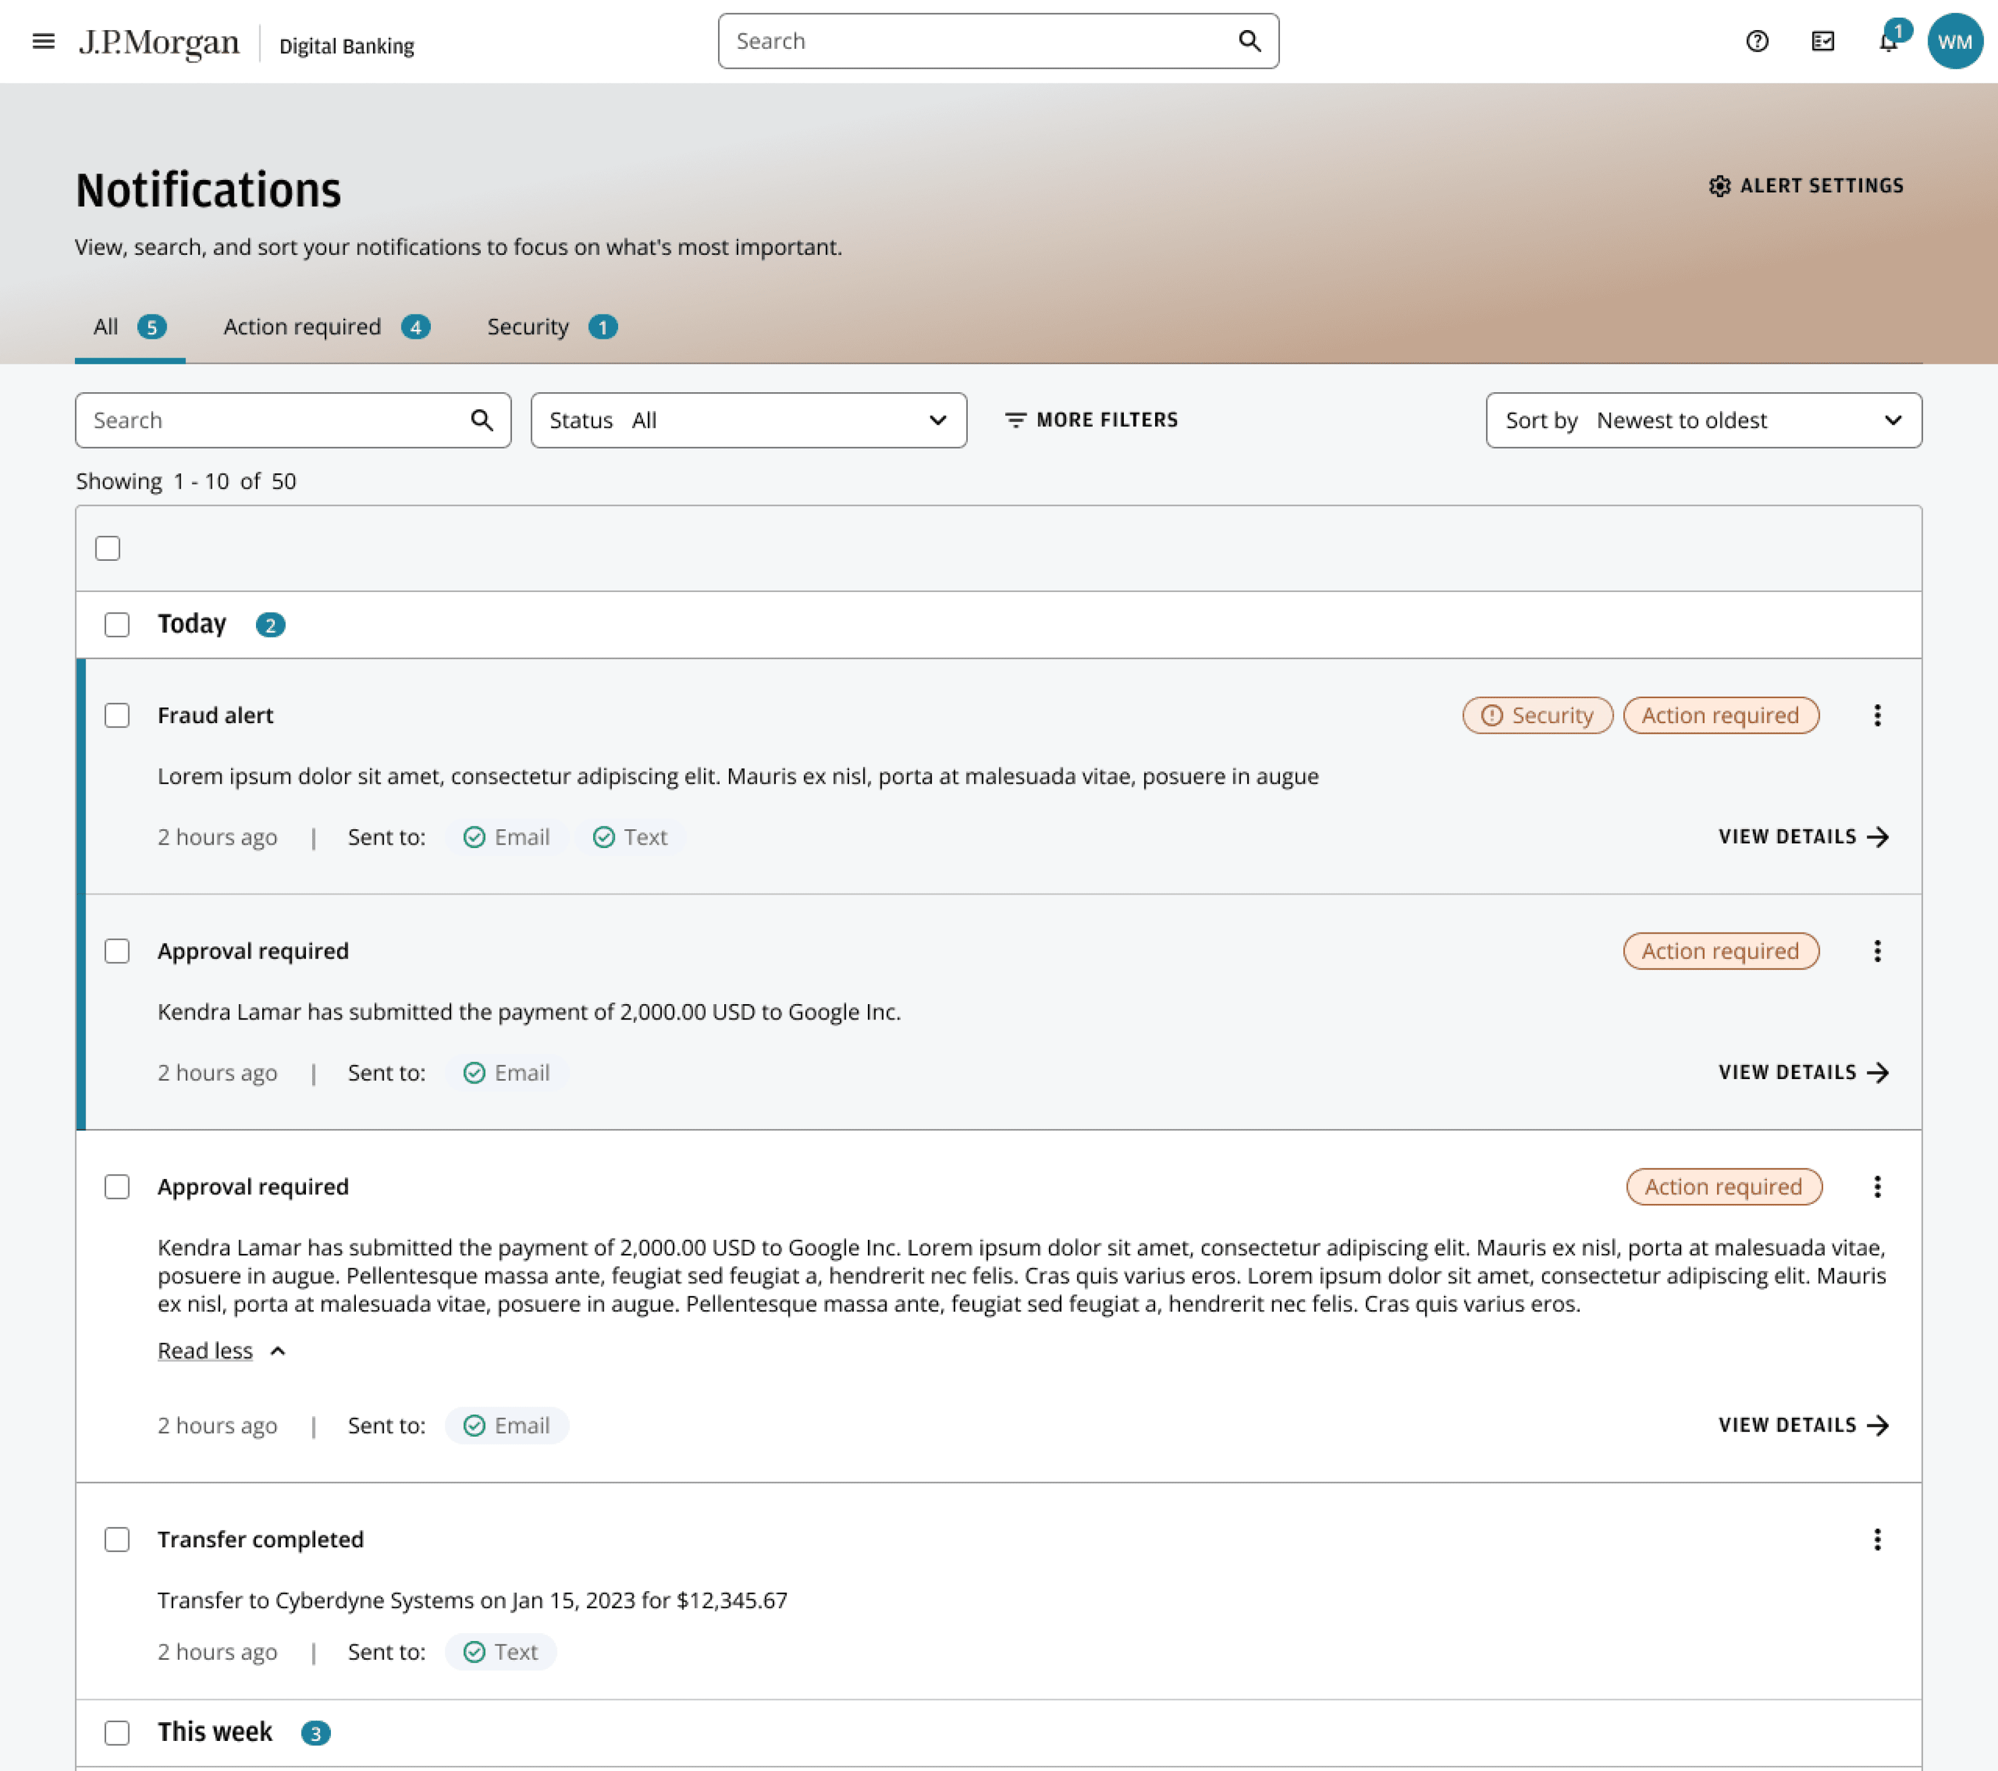Open Fraud alert three-dot options menu
1998x1771 pixels.
pyautogui.click(x=1877, y=715)
